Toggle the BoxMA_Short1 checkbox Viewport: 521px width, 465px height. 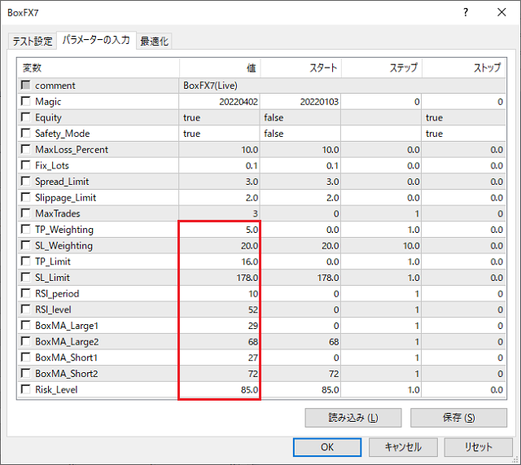[x=25, y=358]
